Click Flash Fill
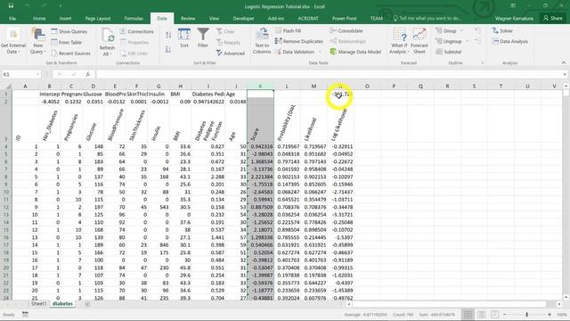Image resolution: width=570 pixels, height=321 pixels. (x=289, y=31)
